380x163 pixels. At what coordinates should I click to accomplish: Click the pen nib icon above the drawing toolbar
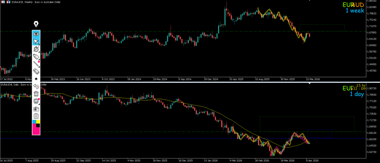tap(36, 24)
